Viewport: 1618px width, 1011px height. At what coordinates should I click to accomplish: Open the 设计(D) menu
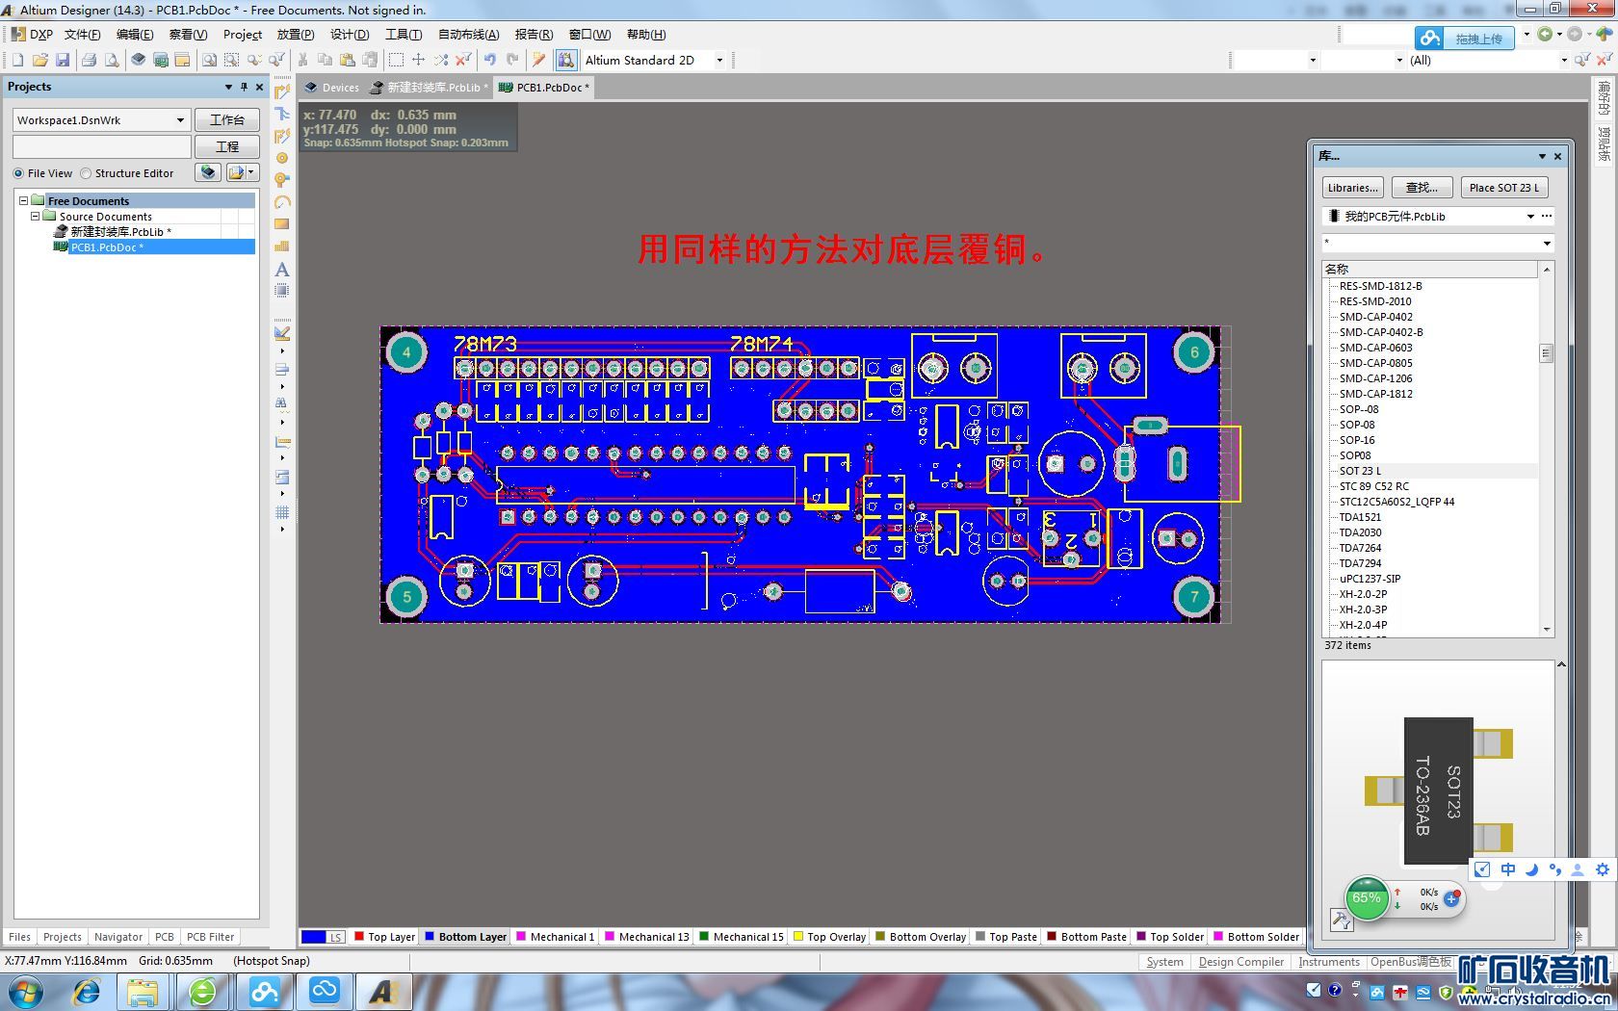(350, 34)
